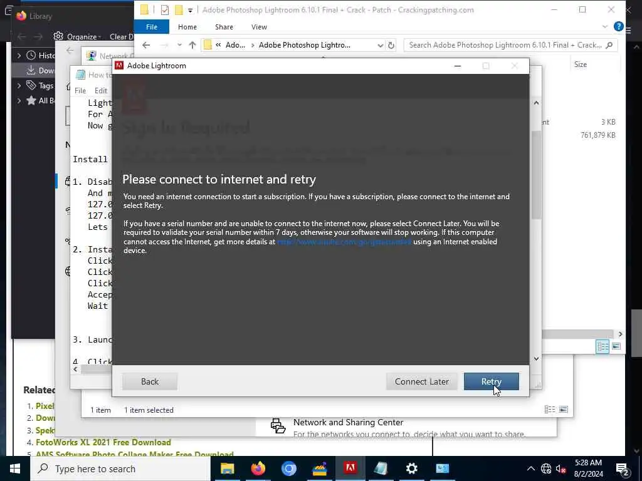Refresh the Explorer folder view
642x481 pixels.
[391, 45]
